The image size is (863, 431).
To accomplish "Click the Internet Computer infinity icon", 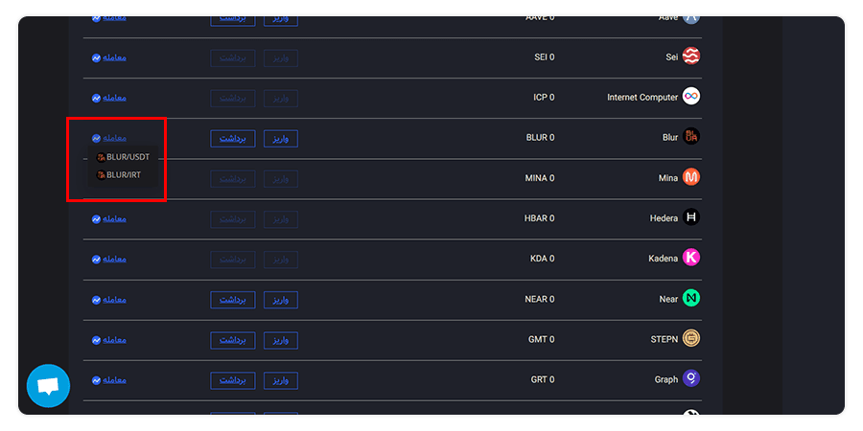I will [690, 97].
